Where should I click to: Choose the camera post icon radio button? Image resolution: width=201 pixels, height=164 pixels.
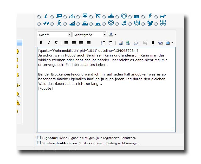pyautogui.click(x=130, y=17)
